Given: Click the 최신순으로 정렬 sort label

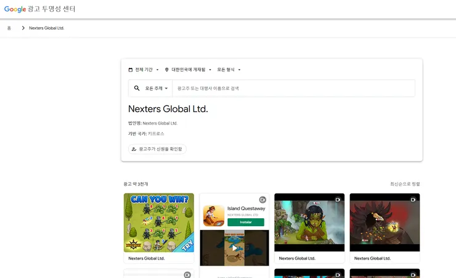Looking at the screenshot, I should pos(405,184).
